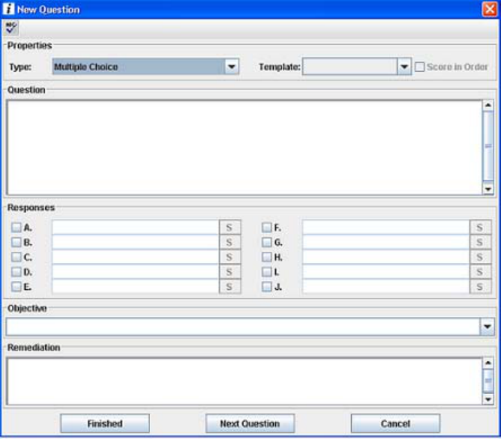Click the Question area scrollbar thumb
Image resolution: width=501 pixels, height=439 pixels.
488,146
